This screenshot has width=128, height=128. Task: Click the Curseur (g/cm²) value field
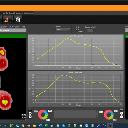click(x=90, y=30)
